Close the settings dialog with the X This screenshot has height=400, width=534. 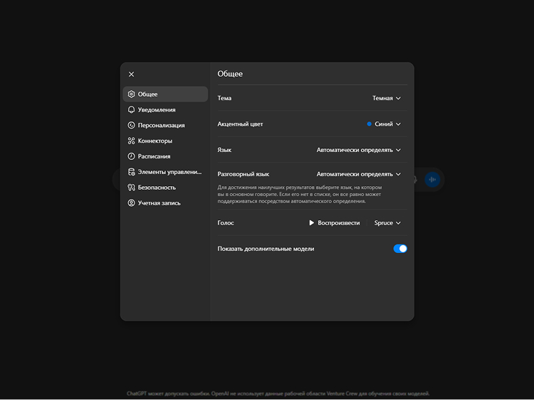pos(131,74)
